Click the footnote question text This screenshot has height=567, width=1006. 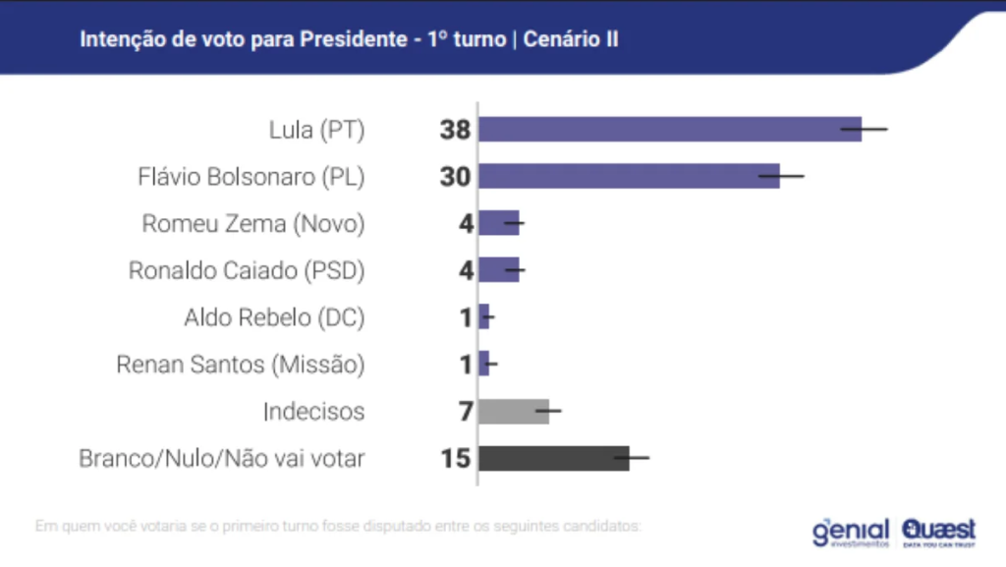[x=338, y=526]
